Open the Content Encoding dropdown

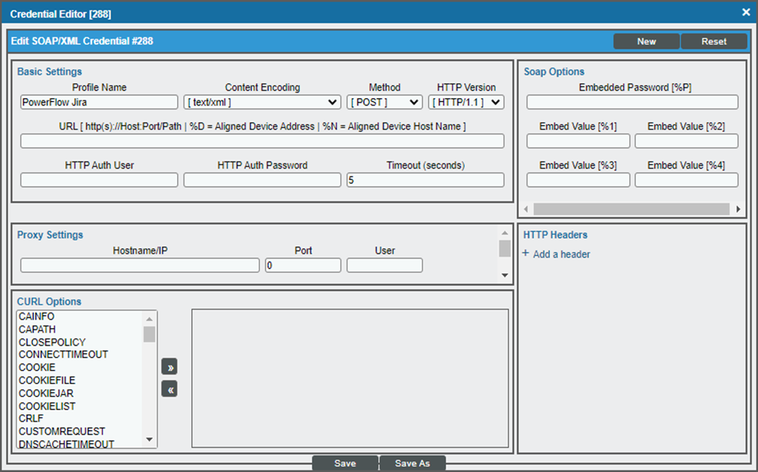262,102
